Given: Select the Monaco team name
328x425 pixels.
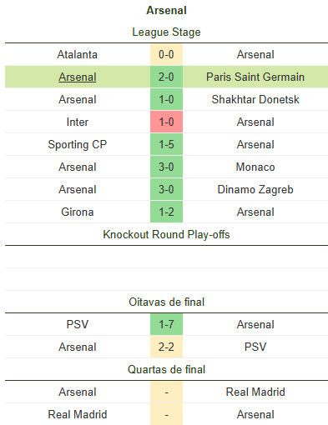Looking at the screenshot, I should 255,167.
